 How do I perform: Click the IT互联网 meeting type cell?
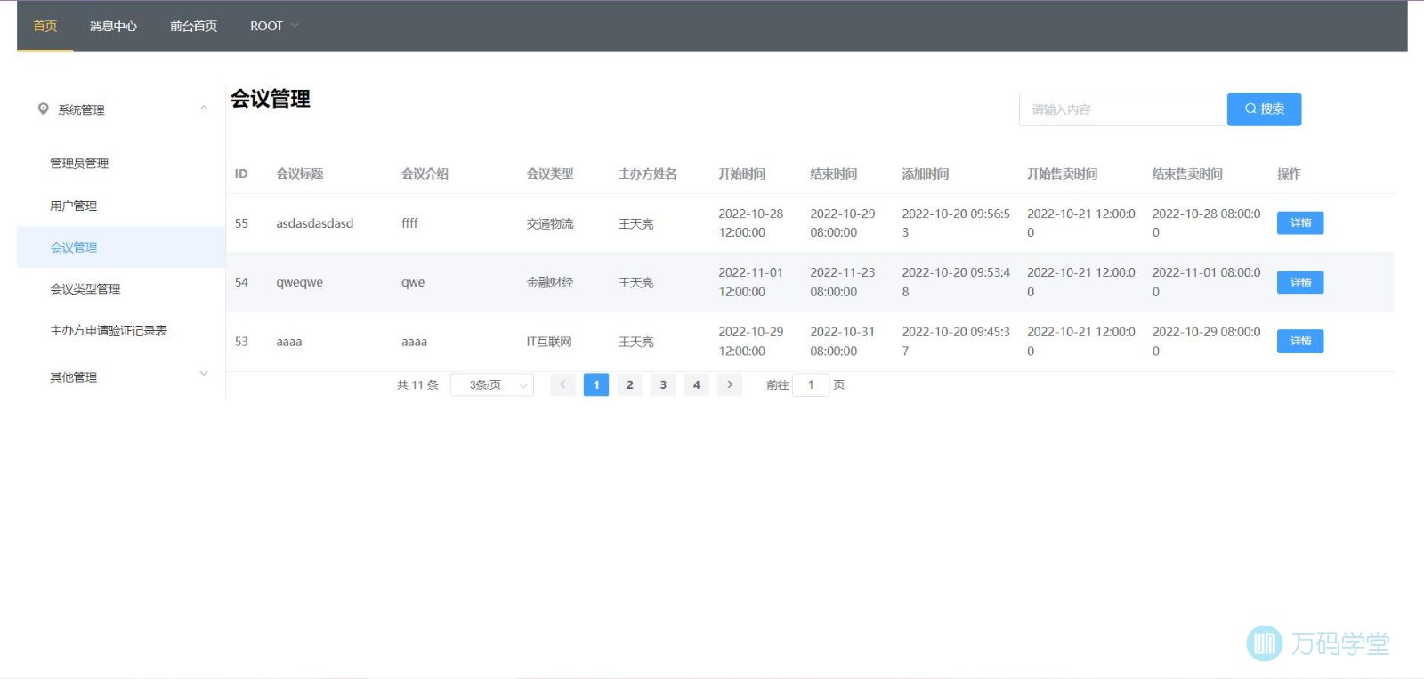click(x=549, y=342)
